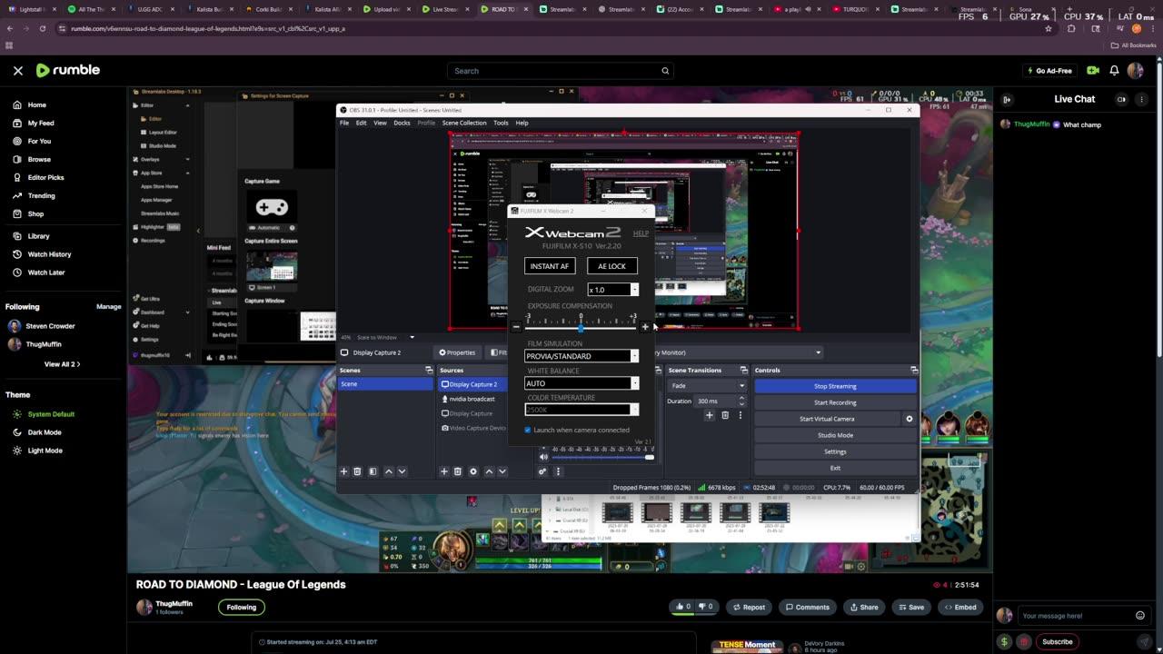Expand View All 2 in Following list
The width and height of the screenshot is (1163, 654).
tap(62, 364)
